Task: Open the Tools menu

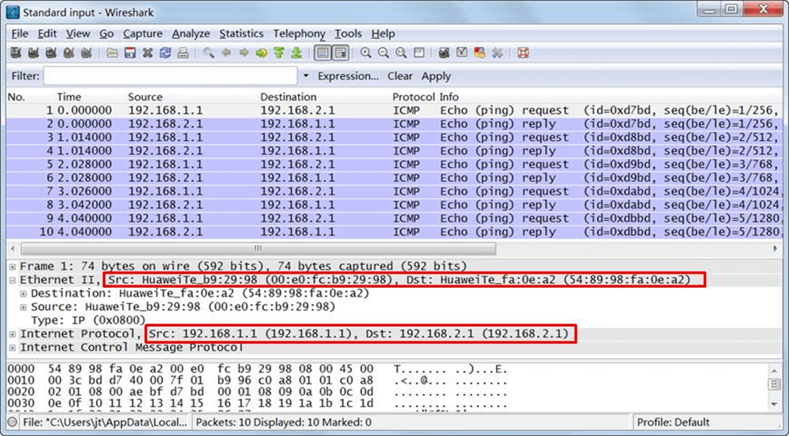Action: pyautogui.click(x=348, y=34)
